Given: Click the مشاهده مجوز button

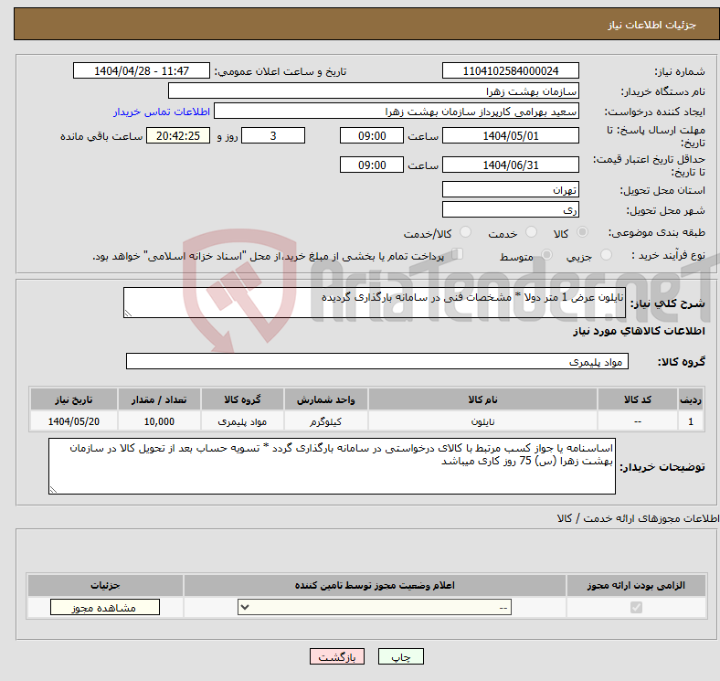Looking at the screenshot, I should (105, 608).
